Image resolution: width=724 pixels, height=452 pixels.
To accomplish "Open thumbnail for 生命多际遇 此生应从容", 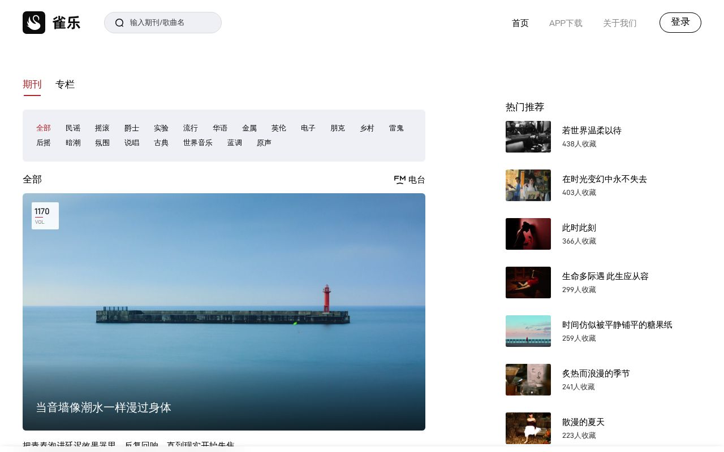I will pos(528,282).
